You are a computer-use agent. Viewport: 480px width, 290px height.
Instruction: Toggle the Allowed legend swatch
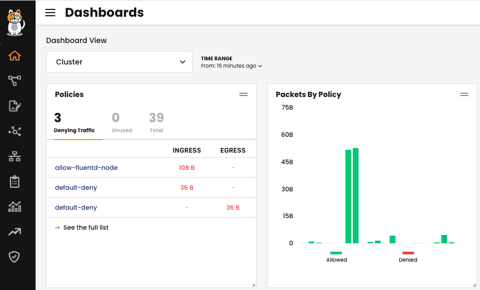pyautogui.click(x=336, y=253)
